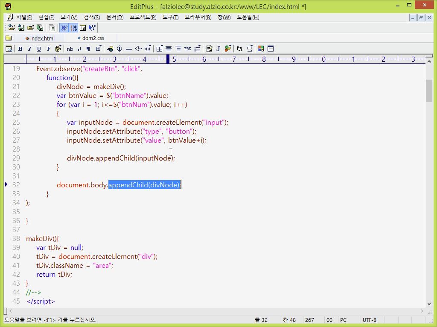Open the 브라우저(B) menu

[x=198, y=17]
